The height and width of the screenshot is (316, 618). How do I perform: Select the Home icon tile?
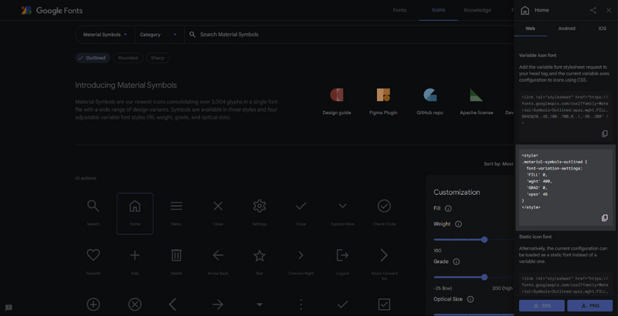coord(134,213)
